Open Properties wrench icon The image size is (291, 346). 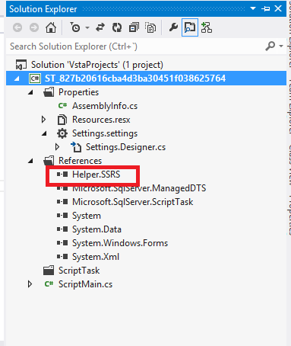coord(173,27)
